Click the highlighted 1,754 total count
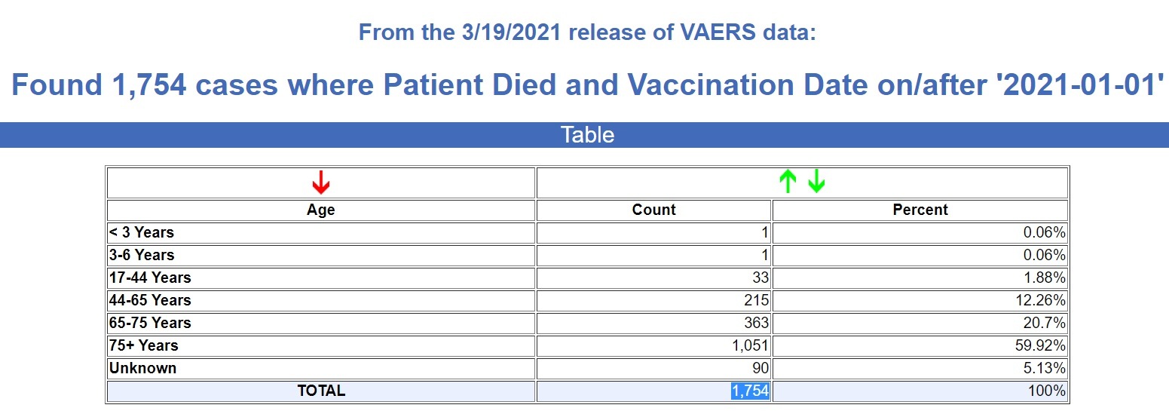The image size is (1169, 411). click(x=750, y=391)
